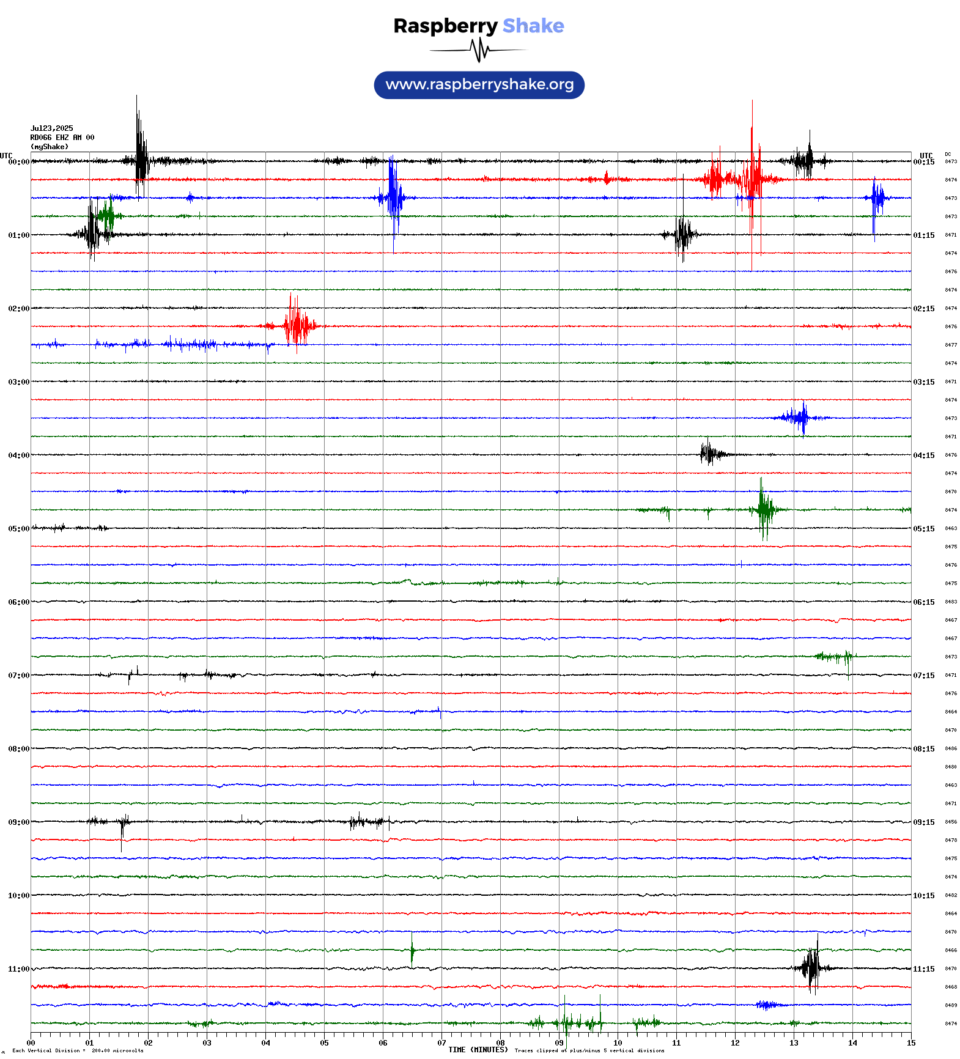Click the (myShake) label
960x1059 pixels.
click(x=50, y=147)
